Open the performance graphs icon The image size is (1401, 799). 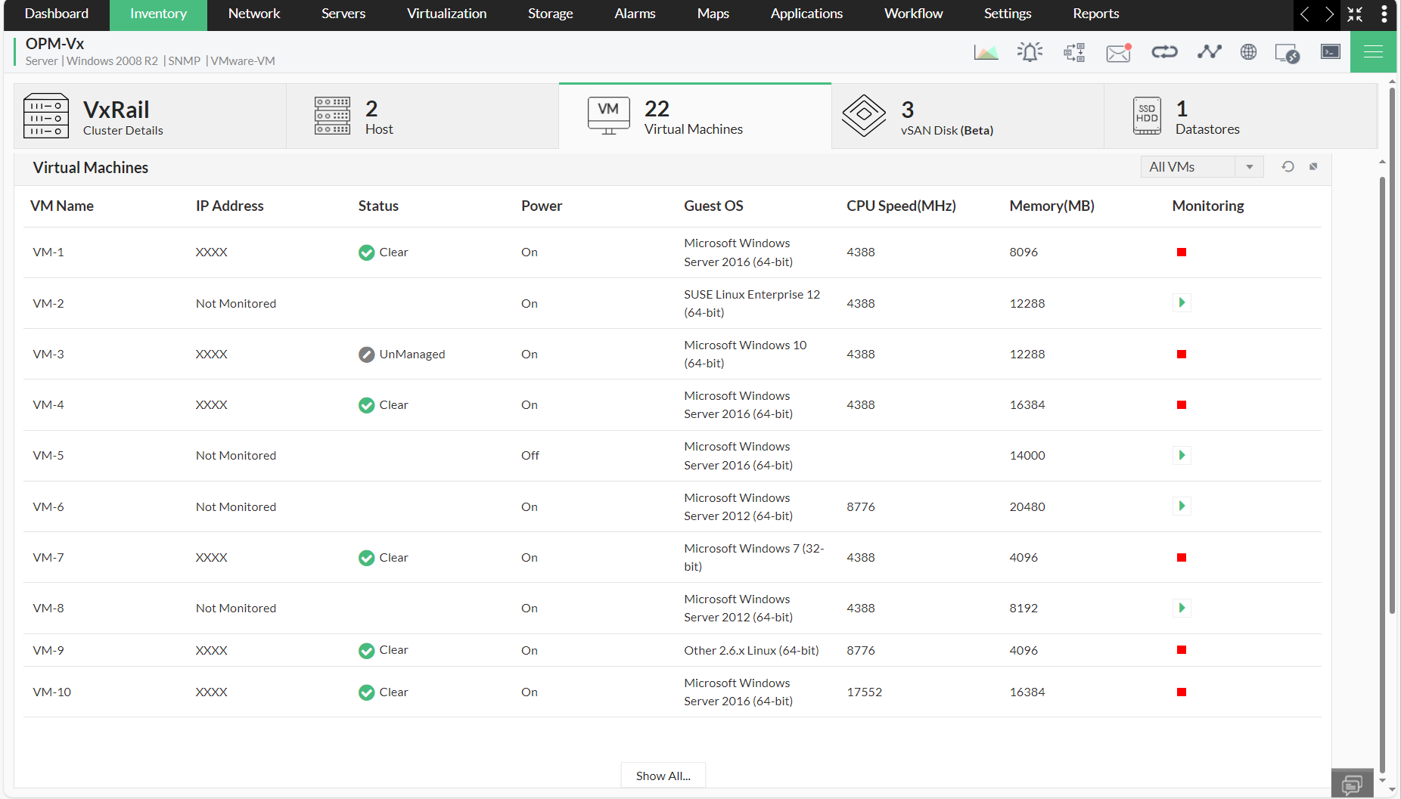(985, 51)
